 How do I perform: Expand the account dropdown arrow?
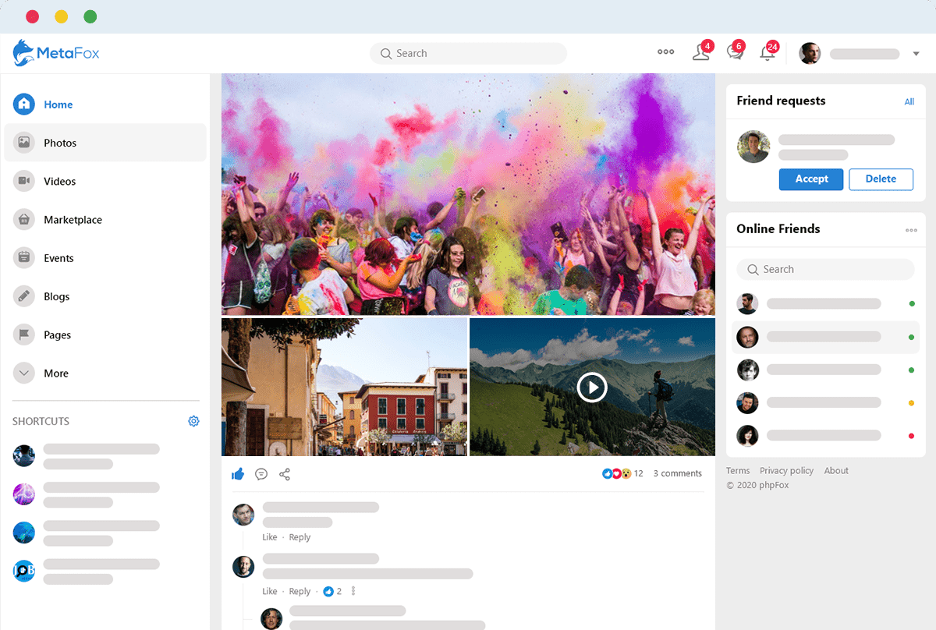click(x=916, y=54)
